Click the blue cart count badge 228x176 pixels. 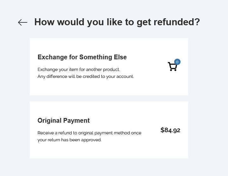pos(177,62)
